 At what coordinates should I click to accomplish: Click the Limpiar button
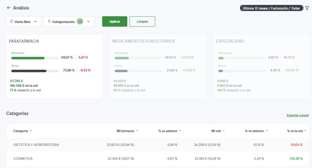pyautogui.click(x=142, y=21)
